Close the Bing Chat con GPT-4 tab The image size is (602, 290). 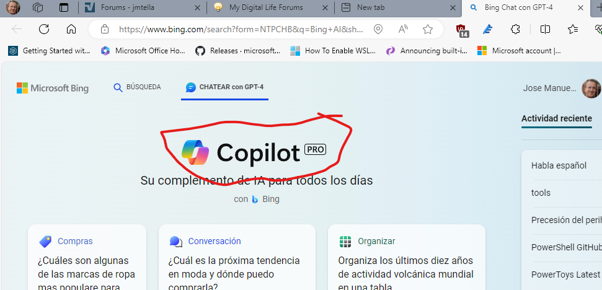click(x=581, y=7)
